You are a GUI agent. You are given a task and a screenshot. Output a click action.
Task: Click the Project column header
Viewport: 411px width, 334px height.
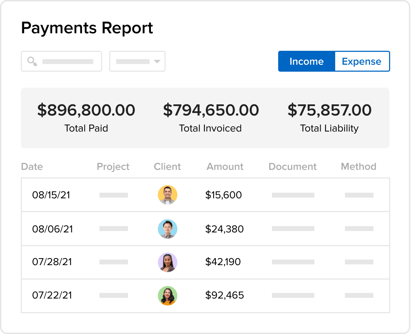pos(113,166)
